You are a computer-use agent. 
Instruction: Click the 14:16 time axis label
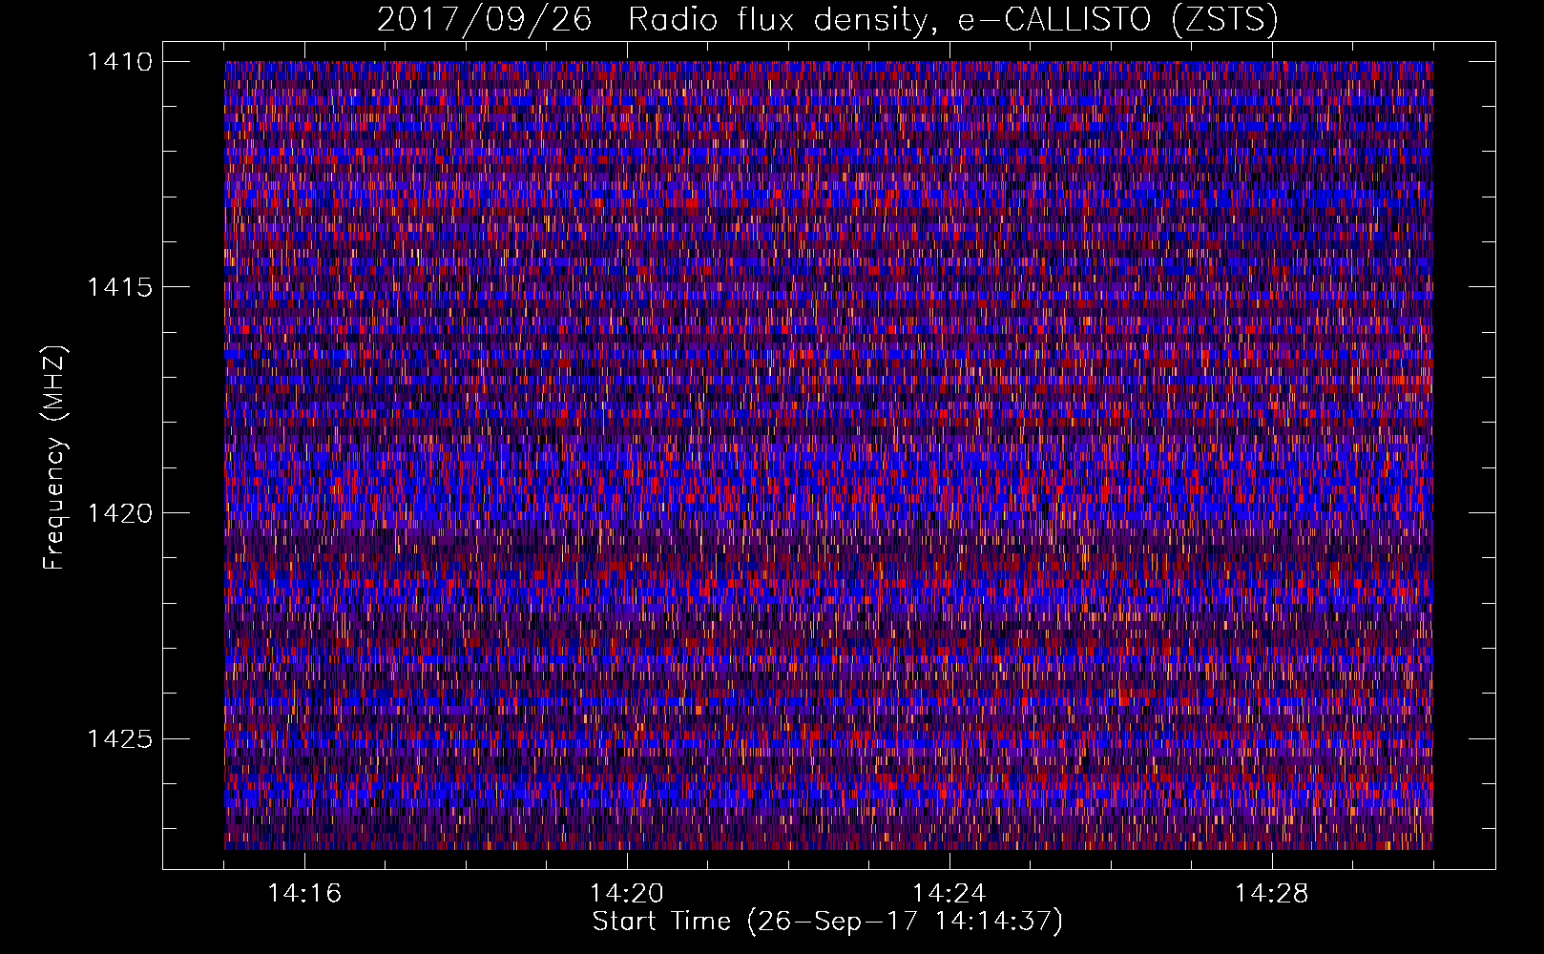(x=304, y=894)
